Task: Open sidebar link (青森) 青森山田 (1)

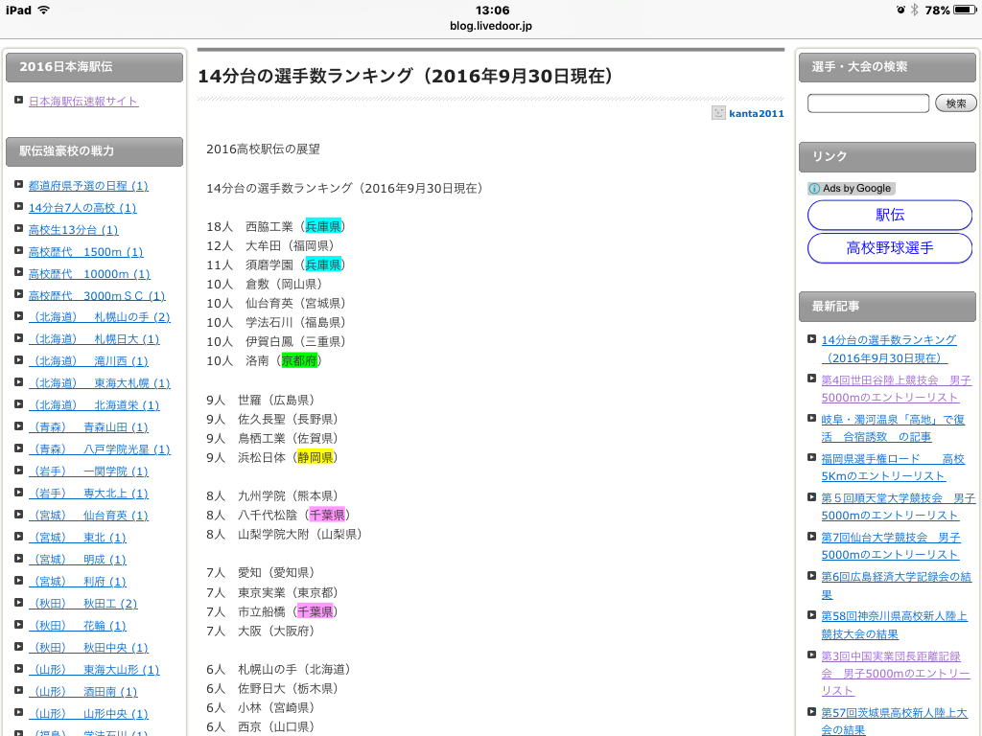Action: tap(88, 426)
